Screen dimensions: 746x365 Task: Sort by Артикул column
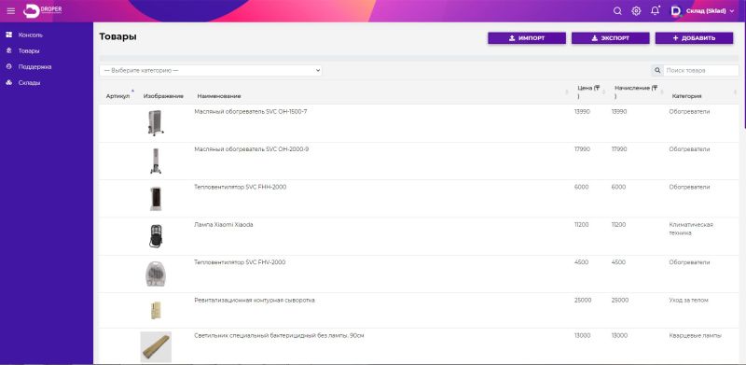point(117,96)
